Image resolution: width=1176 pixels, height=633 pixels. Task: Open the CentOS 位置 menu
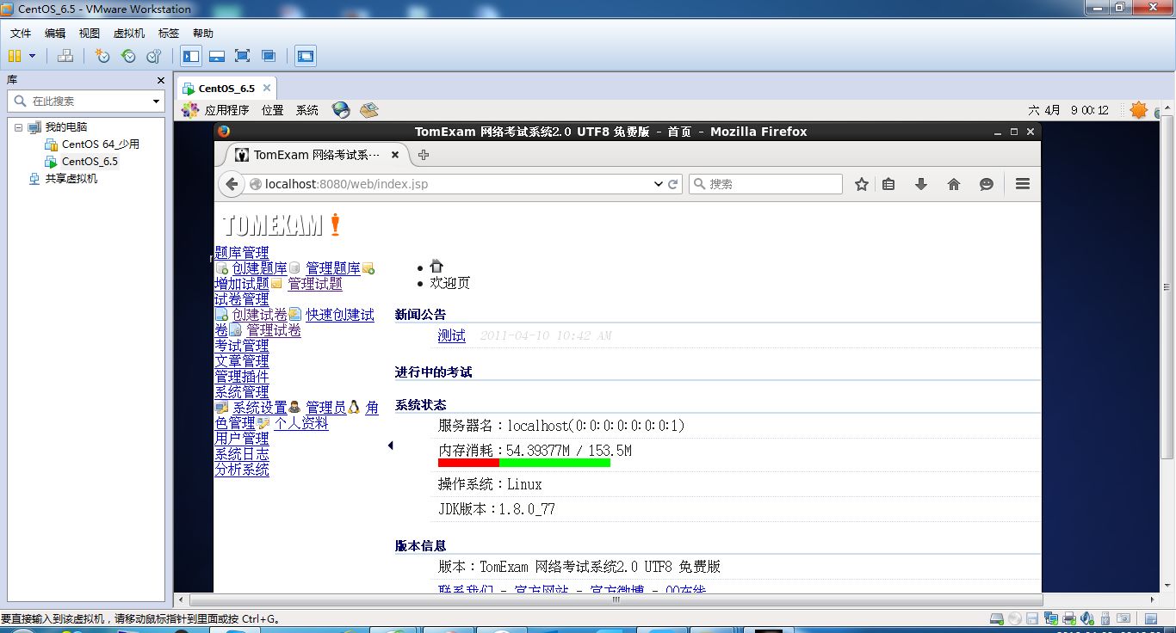pos(273,110)
